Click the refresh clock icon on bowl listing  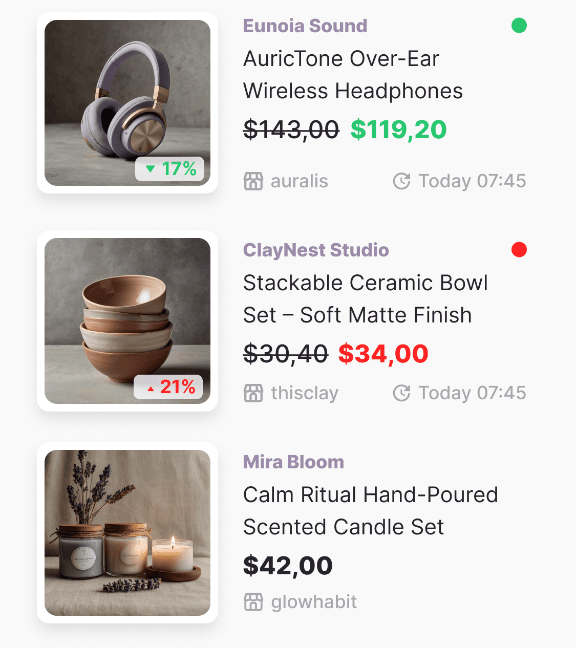click(x=401, y=393)
